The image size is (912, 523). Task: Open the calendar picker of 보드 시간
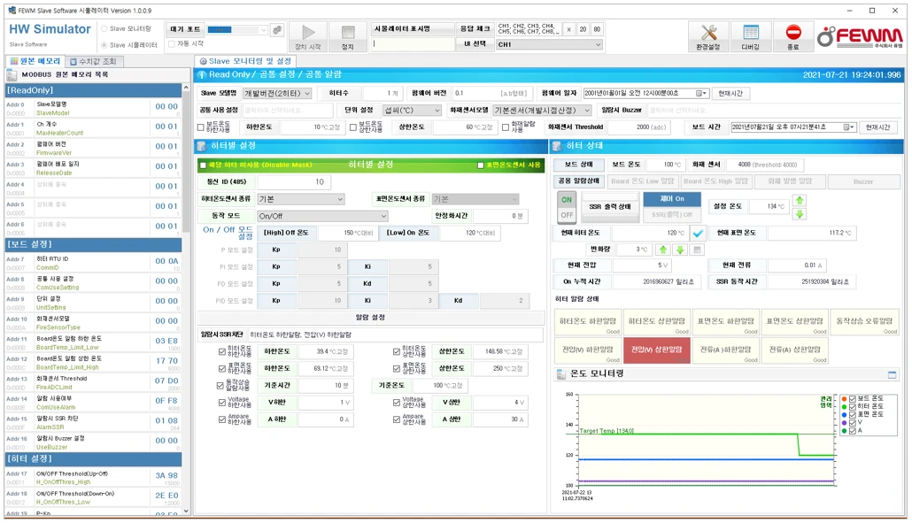click(849, 127)
